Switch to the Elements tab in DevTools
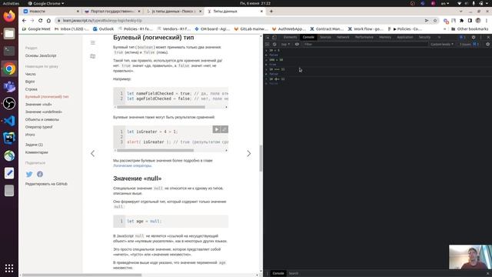The width and height of the screenshot is (492, 277). 290,37
